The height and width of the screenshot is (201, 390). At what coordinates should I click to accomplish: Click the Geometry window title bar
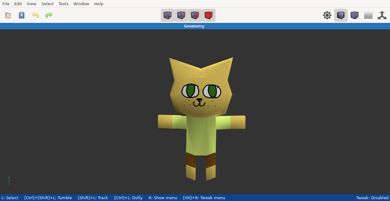coord(194,26)
